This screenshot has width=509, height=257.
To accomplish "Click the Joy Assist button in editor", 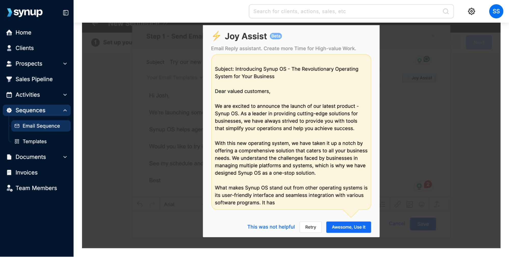I will click(419, 78).
